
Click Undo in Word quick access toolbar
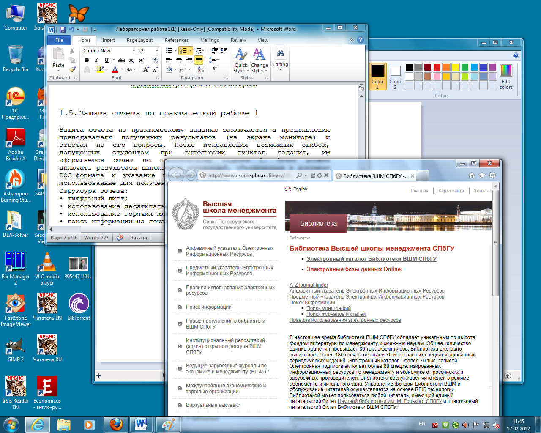[x=72, y=30]
